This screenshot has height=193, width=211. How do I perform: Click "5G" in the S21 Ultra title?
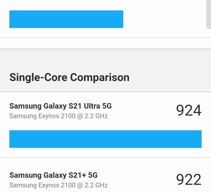107,106
